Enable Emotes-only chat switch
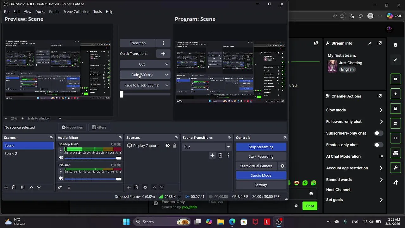 [x=378, y=145]
